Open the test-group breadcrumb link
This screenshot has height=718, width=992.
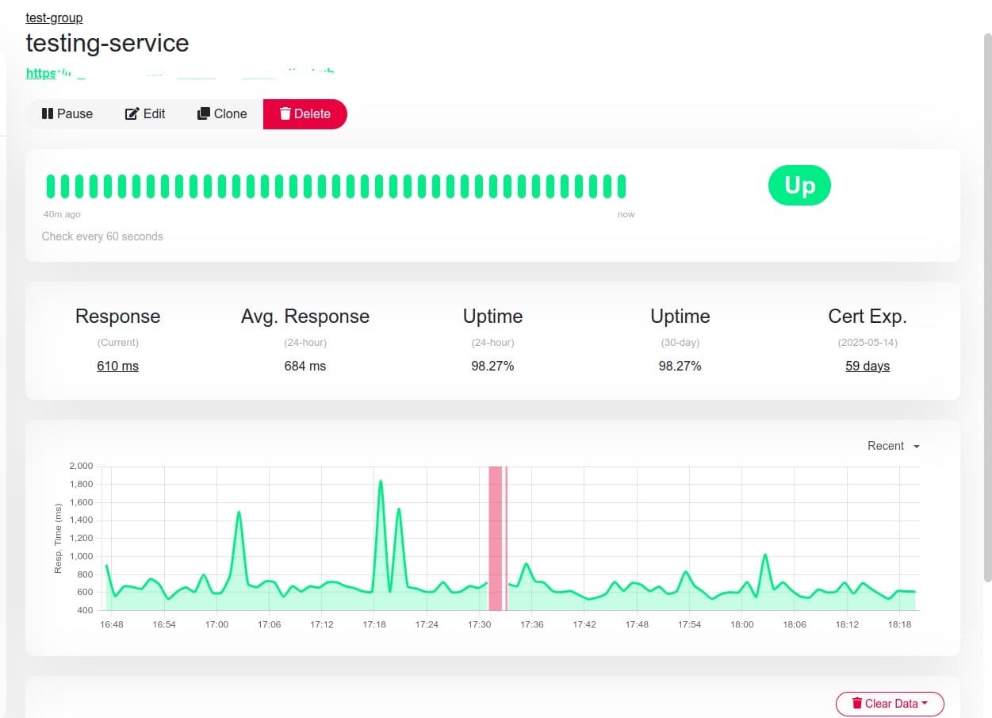pyautogui.click(x=54, y=17)
